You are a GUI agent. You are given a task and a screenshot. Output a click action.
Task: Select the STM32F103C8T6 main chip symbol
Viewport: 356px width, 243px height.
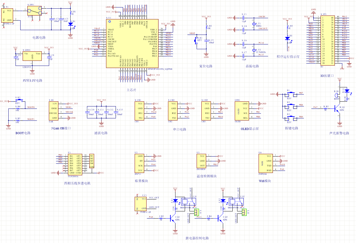[x=132, y=44]
